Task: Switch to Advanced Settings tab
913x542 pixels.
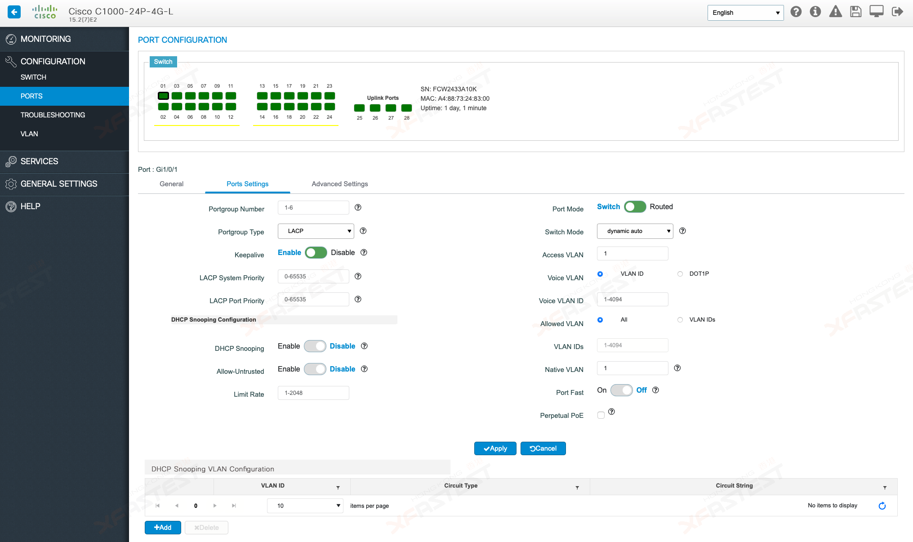Action: [339, 184]
